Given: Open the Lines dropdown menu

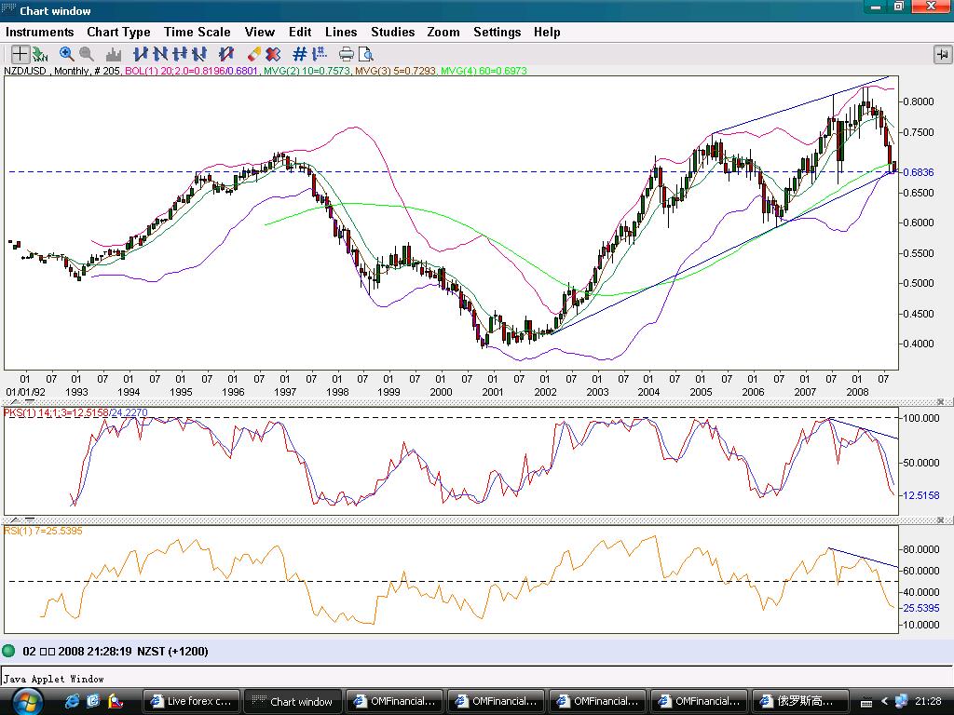Looking at the screenshot, I should (341, 32).
